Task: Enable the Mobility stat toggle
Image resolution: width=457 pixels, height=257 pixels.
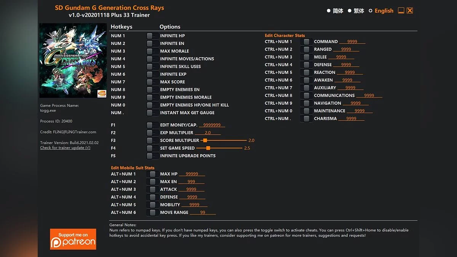Action: pyautogui.click(x=152, y=205)
